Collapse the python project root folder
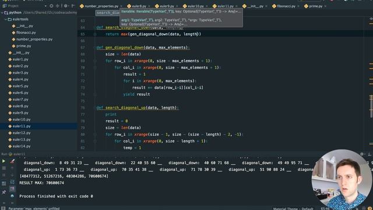The width and height of the screenshot is (373, 210). tap(2, 13)
